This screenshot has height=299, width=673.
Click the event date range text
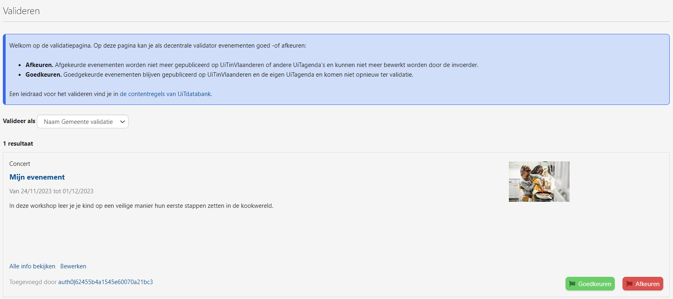coord(51,191)
